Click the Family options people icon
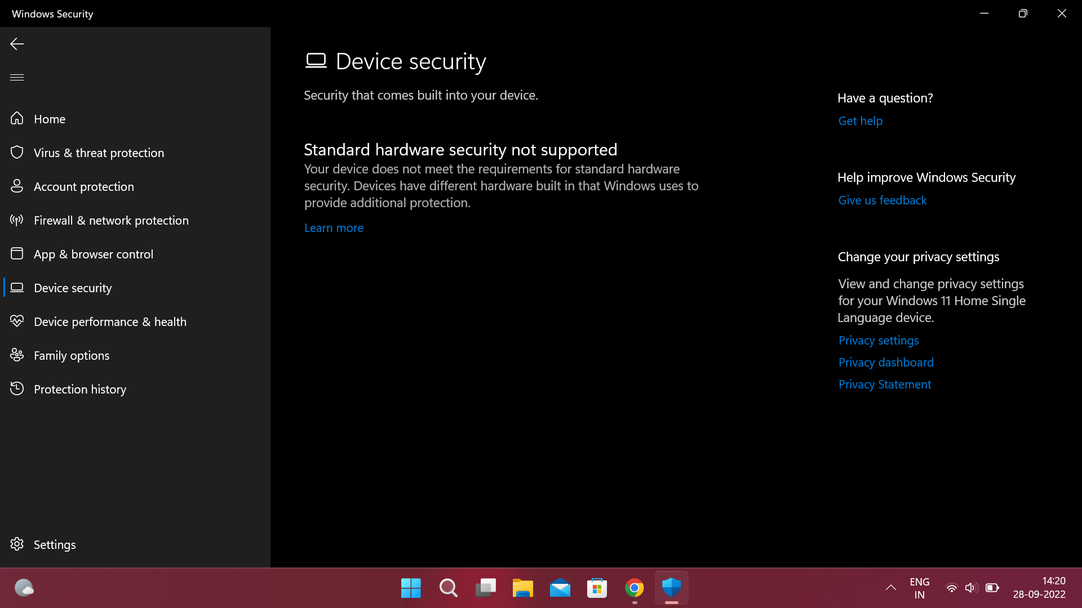The height and width of the screenshot is (608, 1082). click(x=17, y=355)
